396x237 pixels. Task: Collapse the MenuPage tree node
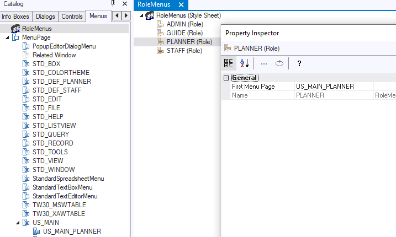7,37
